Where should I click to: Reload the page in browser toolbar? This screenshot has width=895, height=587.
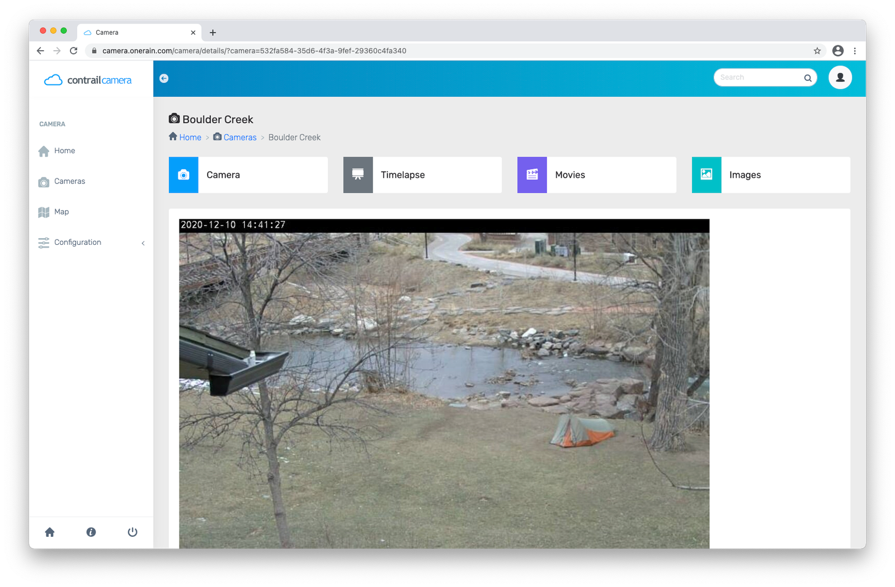coord(73,51)
